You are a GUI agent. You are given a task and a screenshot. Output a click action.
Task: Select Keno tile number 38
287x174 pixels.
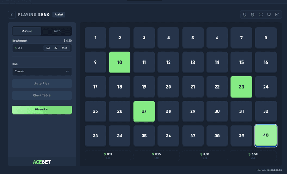[x=217, y=136]
